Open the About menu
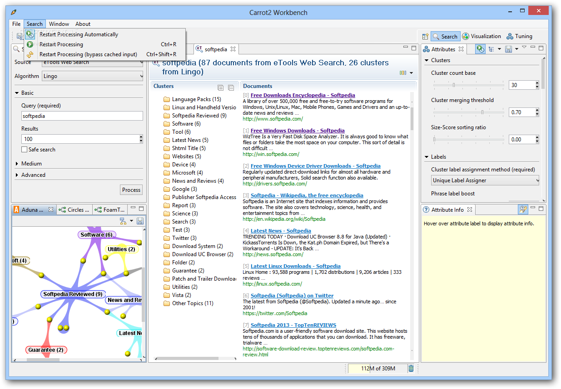 (x=83, y=24)
